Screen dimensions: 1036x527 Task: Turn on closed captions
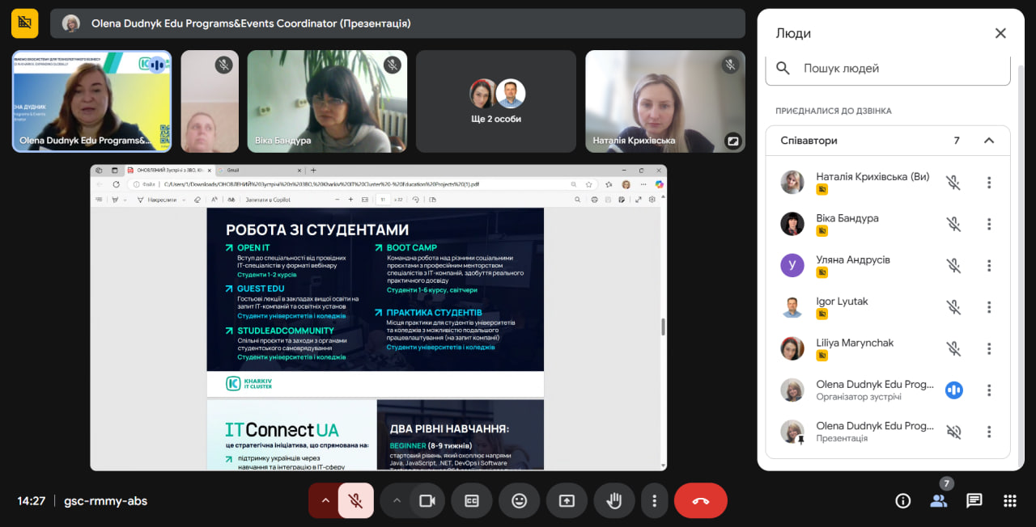[x=472, y=500]
